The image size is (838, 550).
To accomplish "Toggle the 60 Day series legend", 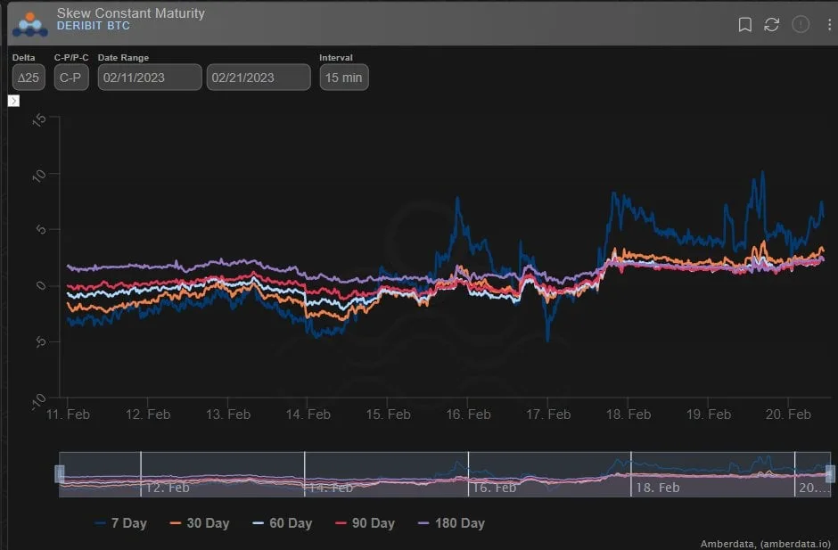I will pos(283,523).
